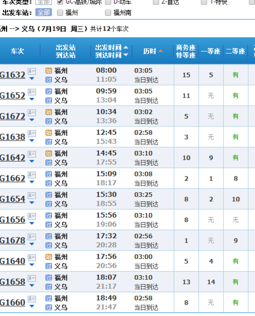Click orange 始 origin icon for G1632
255x316 pixels.
coord(48,71)
